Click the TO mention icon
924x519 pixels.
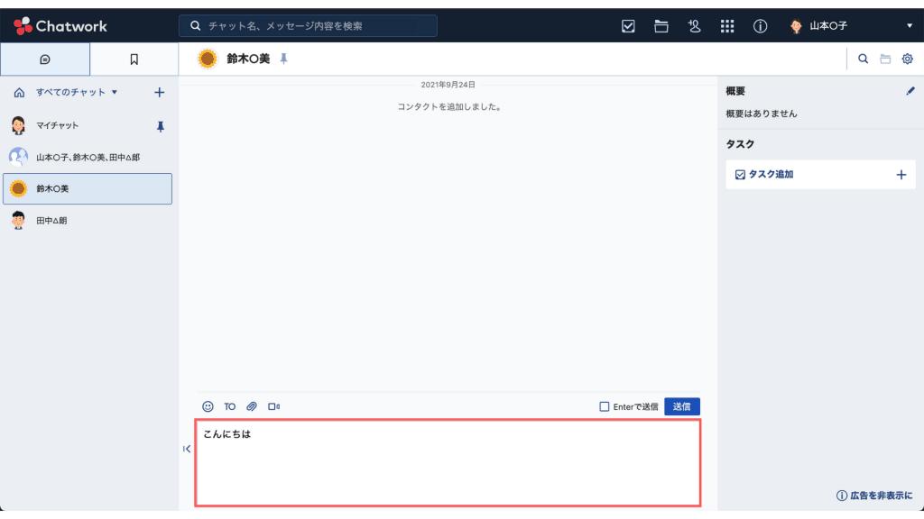click(229, 406)
